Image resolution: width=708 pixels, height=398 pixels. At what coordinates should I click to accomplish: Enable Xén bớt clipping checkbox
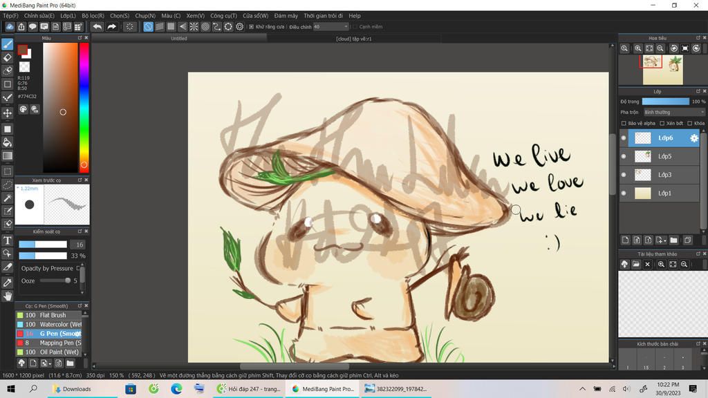(x=662, y=123)
